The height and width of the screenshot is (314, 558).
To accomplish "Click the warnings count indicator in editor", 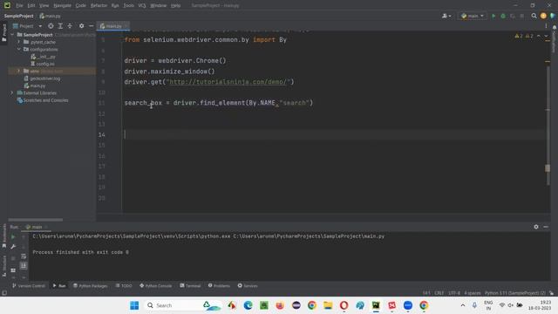I will coord(524,36).
